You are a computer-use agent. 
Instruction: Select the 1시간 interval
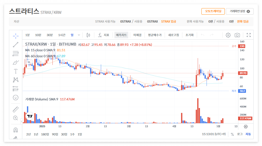(x=62, y=35)
